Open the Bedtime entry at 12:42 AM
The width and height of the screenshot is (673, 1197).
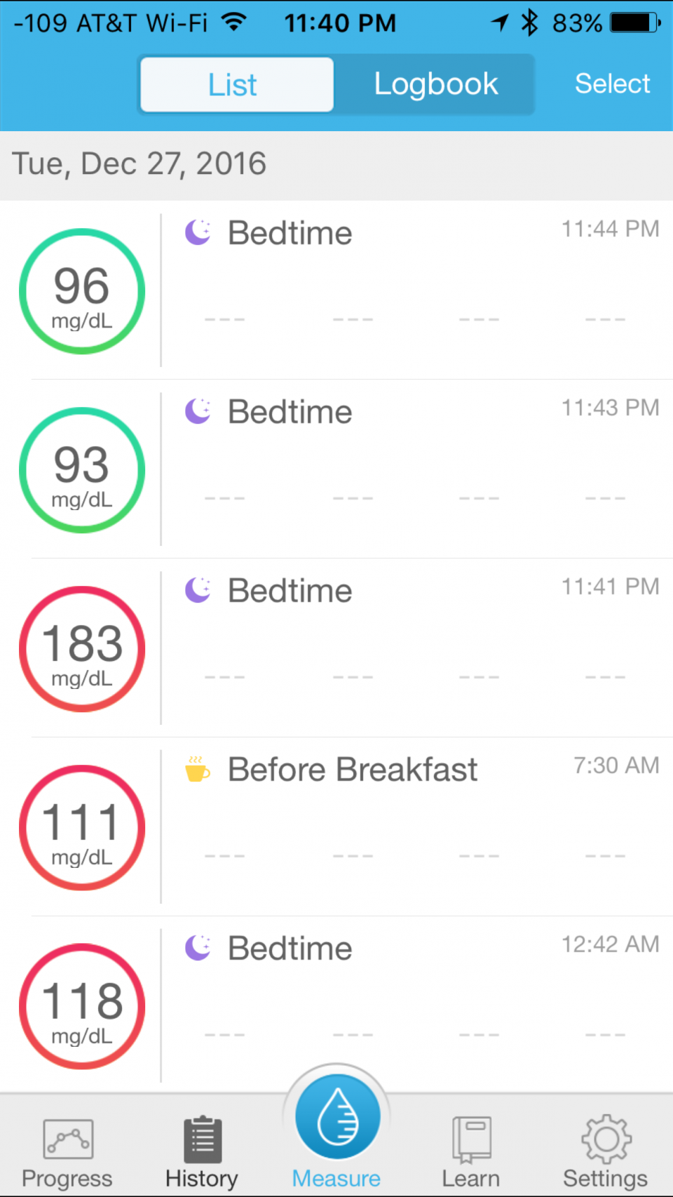[290, 949]
